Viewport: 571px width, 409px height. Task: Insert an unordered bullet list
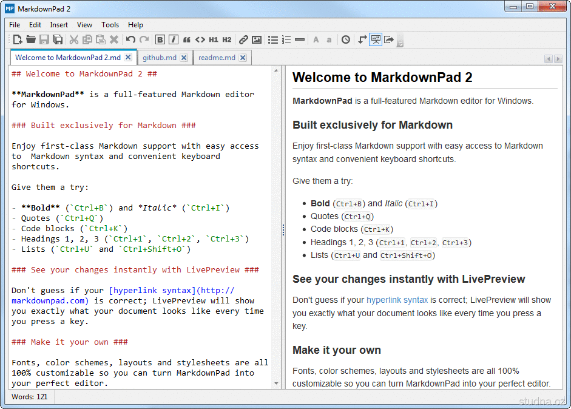[x=273, y=39]
